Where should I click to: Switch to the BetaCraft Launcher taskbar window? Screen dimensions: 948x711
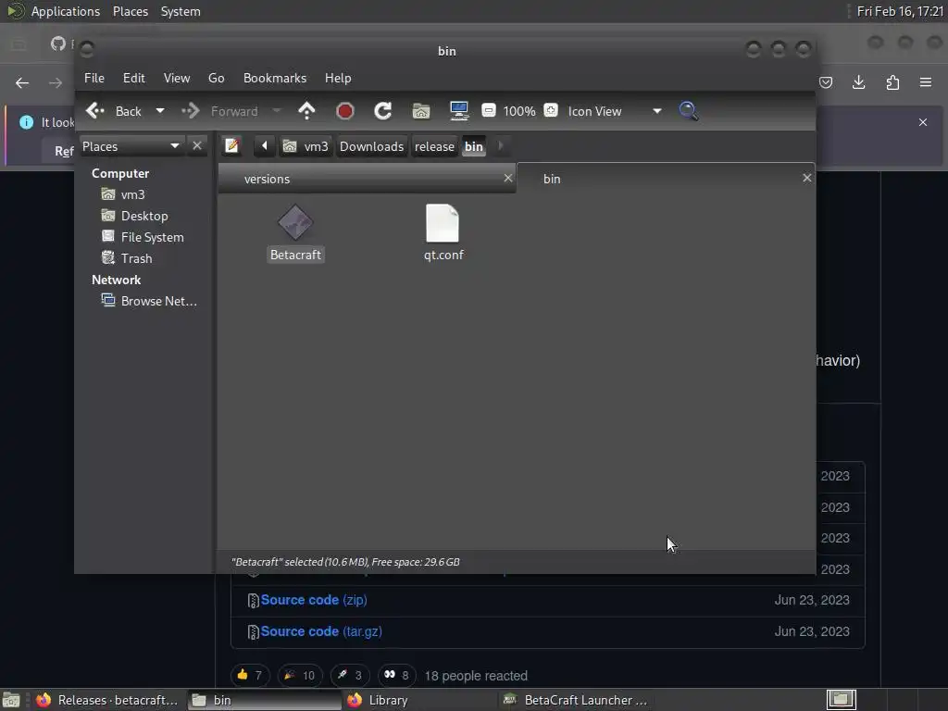click(577, 700)
